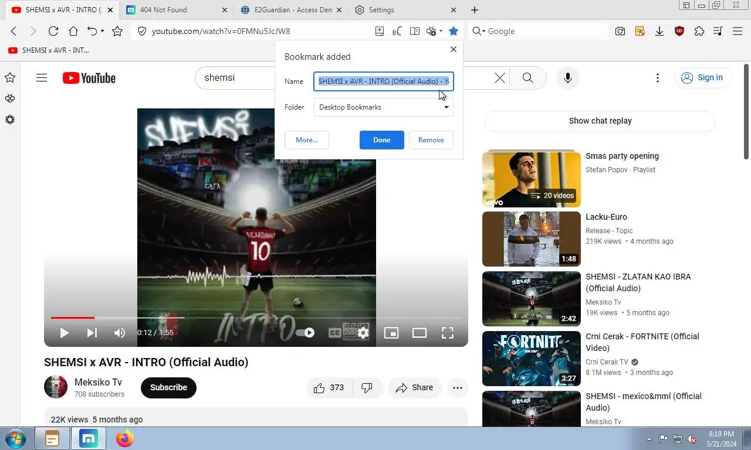This screenshot has width=751, height=450.
Task: Subscribe to Meksiko Tv
Action: tap(168, 387)
